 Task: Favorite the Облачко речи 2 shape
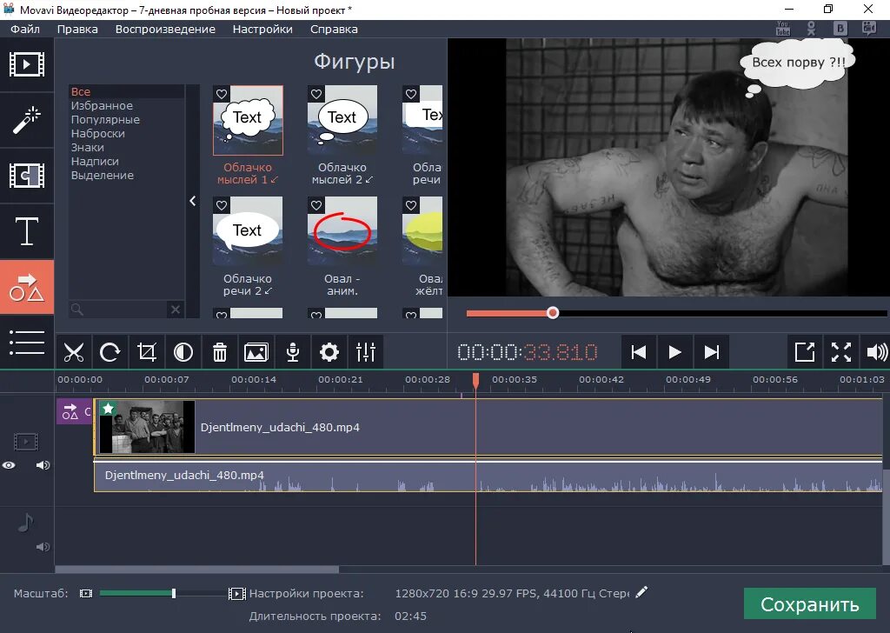(x=222, y=205)
